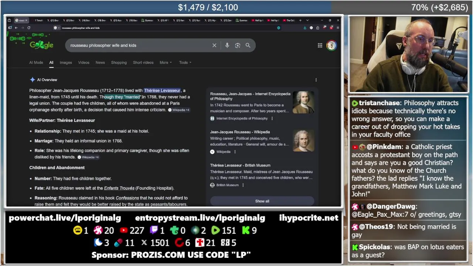Switch to News results tab

pyautogui.click(x=100, y=62)
